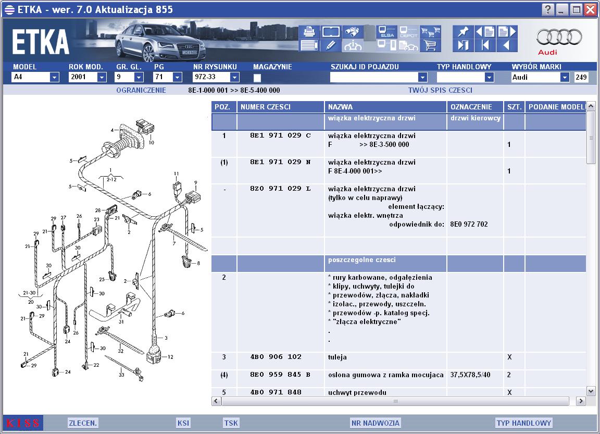Click the PODANIE MODEL column header
600x434 pixels.
pyautogui.click(x=556, y=107)
